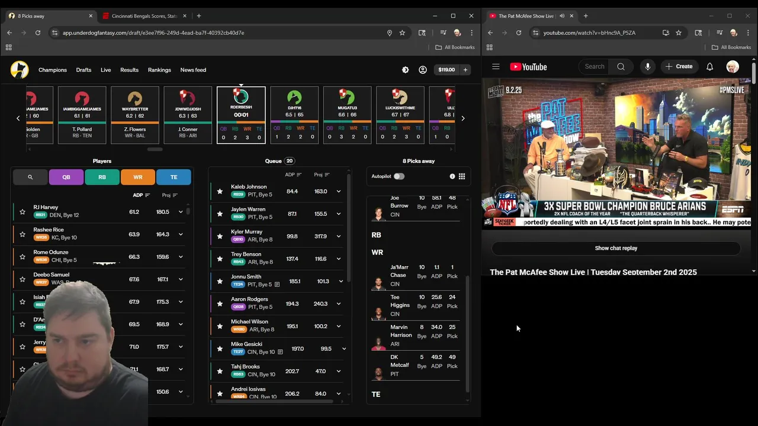Select the J. Conner draft board card
The width and height of the screenshot is (758, 426).
[x=188, y=115]
